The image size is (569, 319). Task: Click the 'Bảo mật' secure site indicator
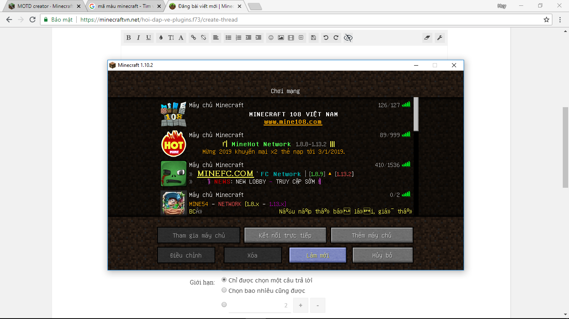(x=59, y=20)
